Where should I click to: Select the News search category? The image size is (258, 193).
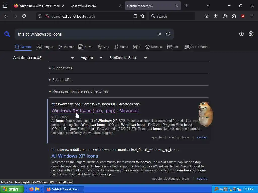coord(85,47)
